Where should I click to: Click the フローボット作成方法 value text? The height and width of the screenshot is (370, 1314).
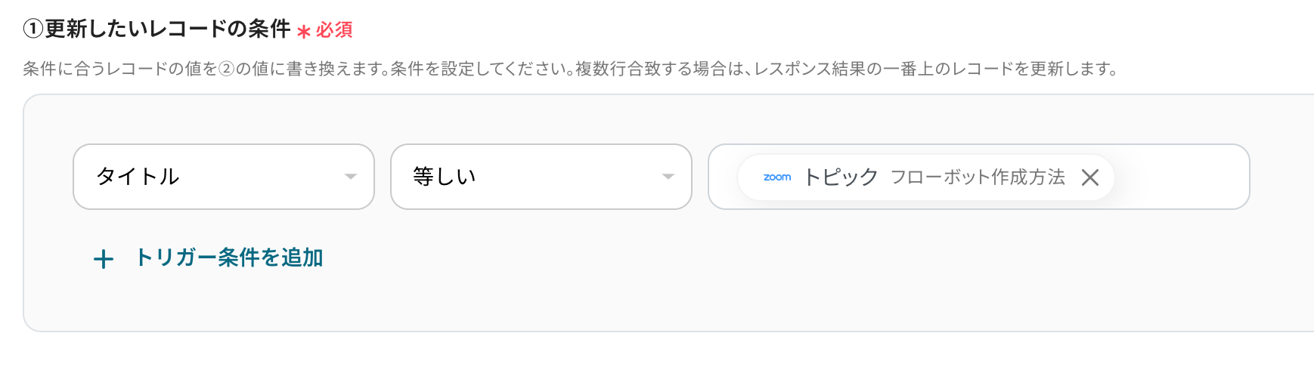point(977,177)
